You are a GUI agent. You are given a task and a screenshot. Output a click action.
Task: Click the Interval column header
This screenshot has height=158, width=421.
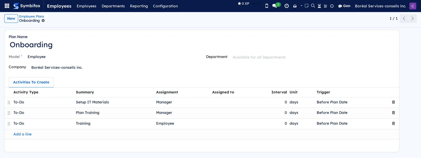pos(279,92)
